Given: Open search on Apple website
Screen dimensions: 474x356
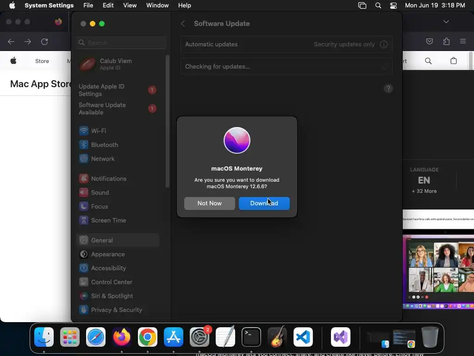Looking at the screenshot, I should pyautogui.click(x=428, y=61).
